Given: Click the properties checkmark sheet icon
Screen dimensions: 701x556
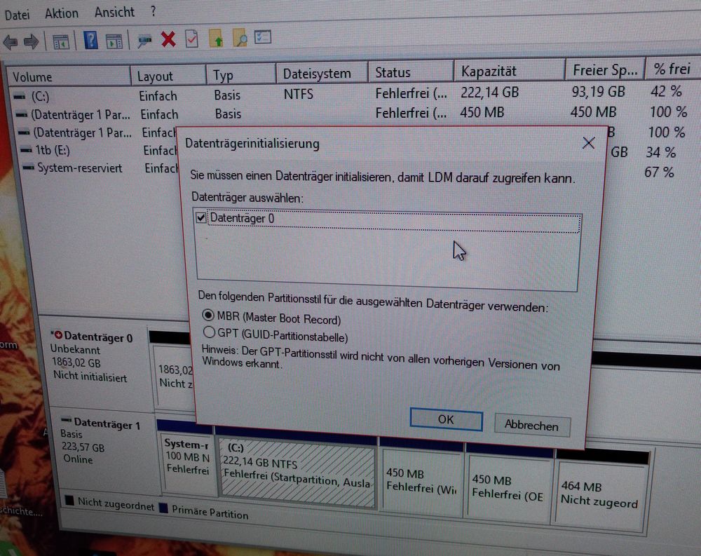Looking at the screenshot, I should point(192,39).
